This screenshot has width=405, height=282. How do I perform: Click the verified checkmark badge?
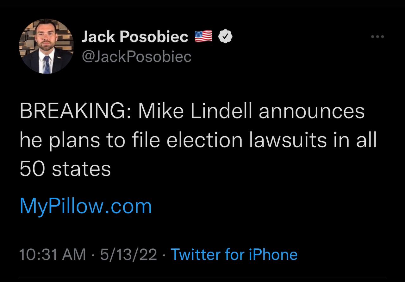pyautogui.click(x=226, y=37)
